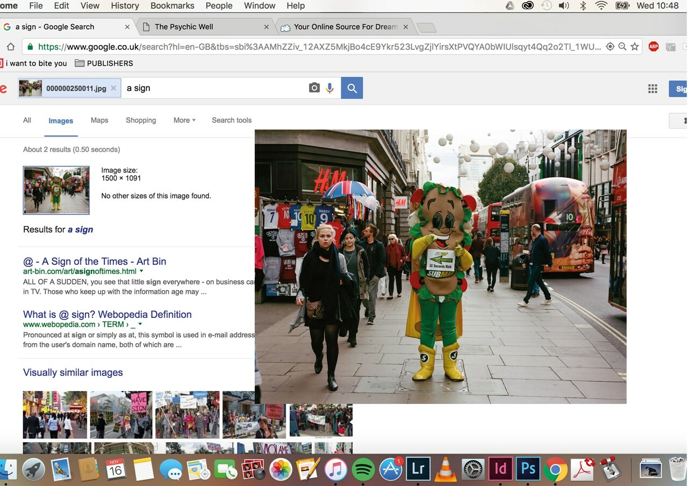Image resolution: width=688 pixels, height=486 pixels.
Task: Open the History menu
Action: [x=125, y=6]
